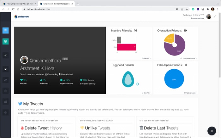Click See All under Egghead Friends
221x138 pixels.
[146, 93]
